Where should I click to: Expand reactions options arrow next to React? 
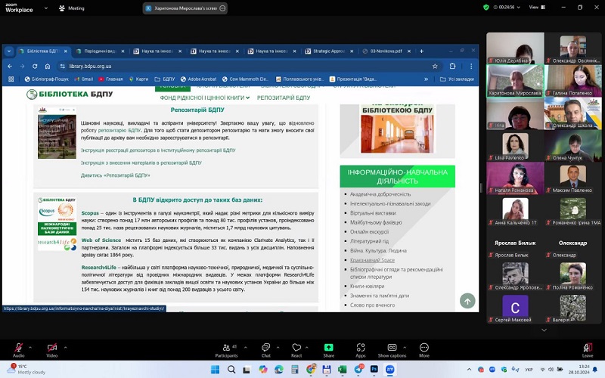307,348
